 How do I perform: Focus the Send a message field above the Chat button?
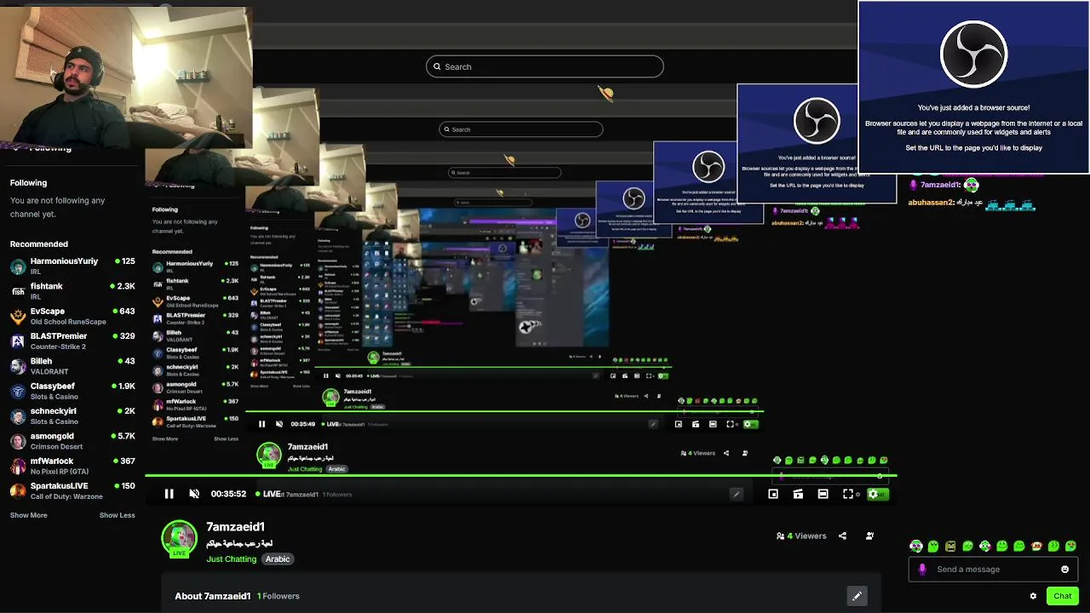[x=994, y=570]
